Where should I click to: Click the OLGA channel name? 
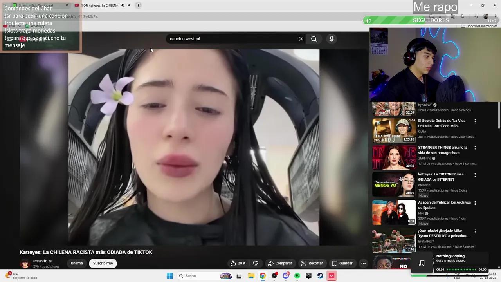422,132
